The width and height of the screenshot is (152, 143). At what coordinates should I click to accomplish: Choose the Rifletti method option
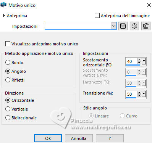(x=8, y=80)
